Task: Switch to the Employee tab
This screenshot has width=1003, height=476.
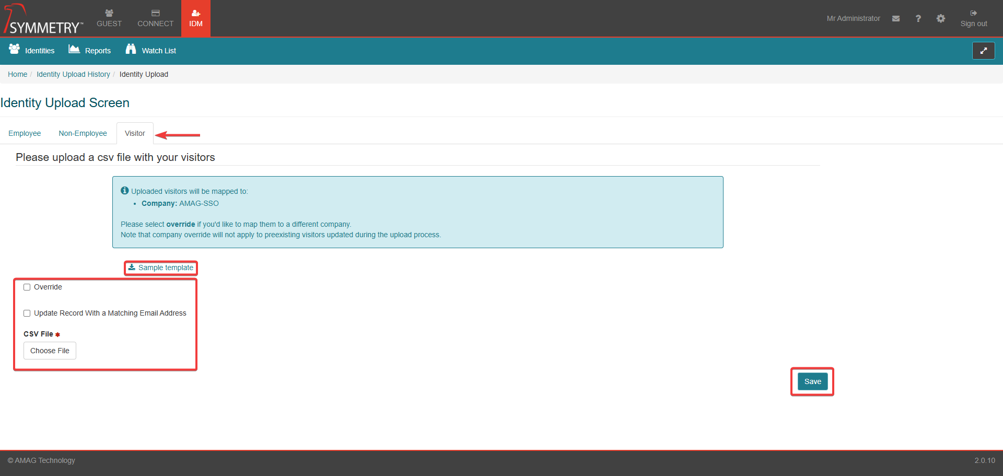Action: 25,133
